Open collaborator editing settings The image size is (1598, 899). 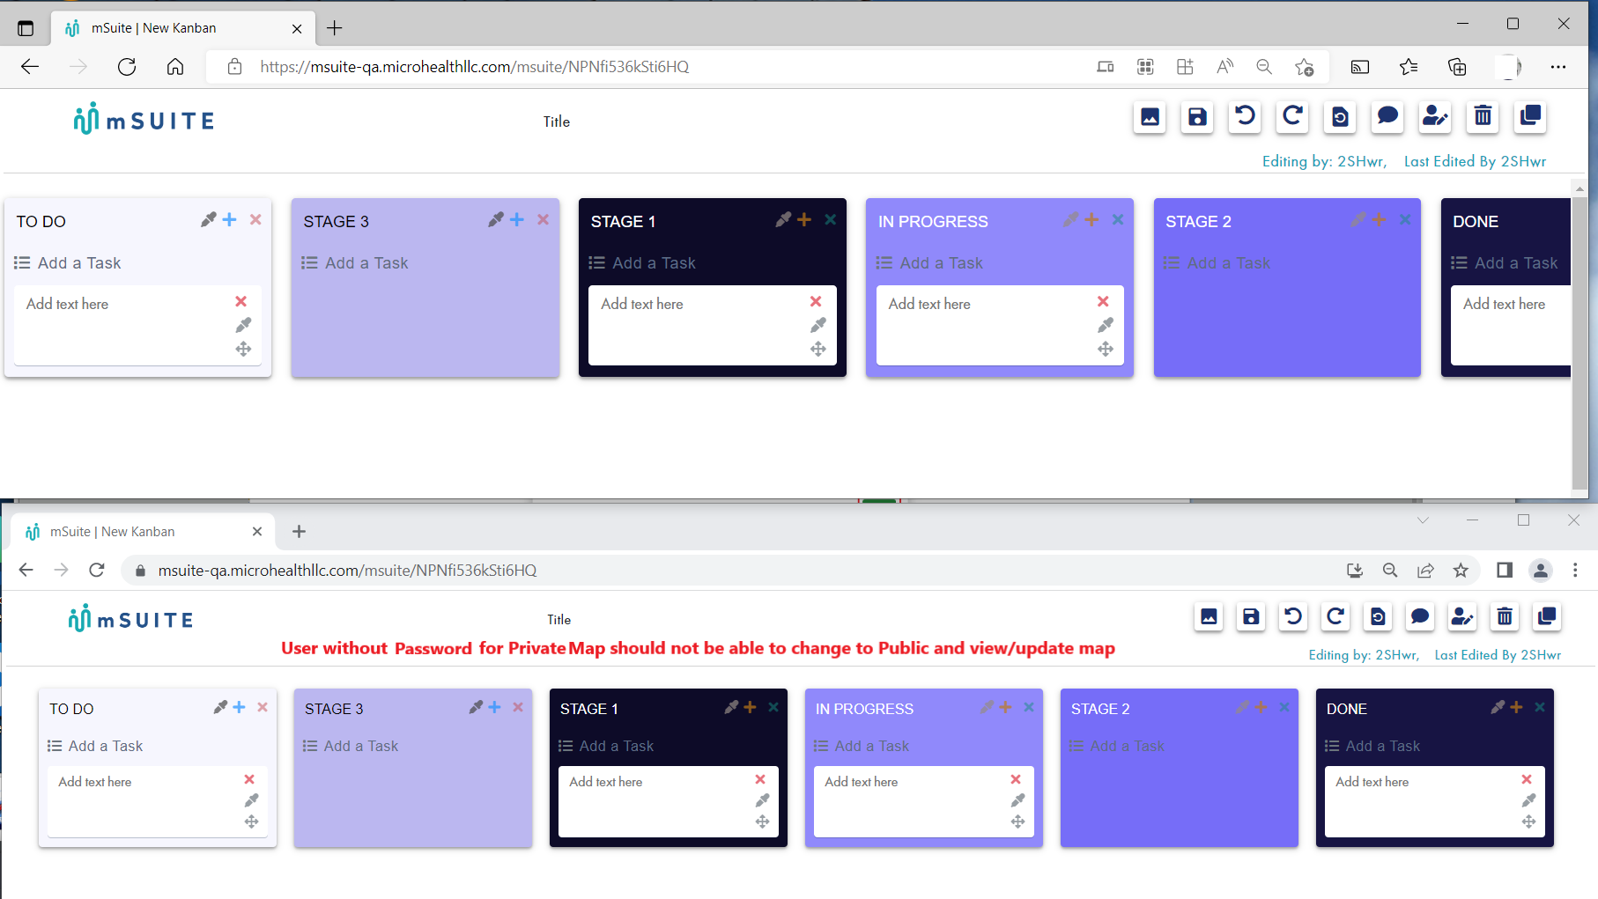[x=1434, y=117]
